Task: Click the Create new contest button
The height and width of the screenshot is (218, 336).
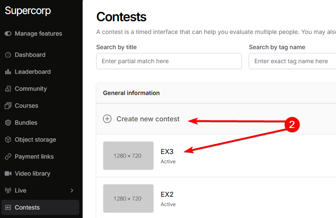Action: coord(148,119)
